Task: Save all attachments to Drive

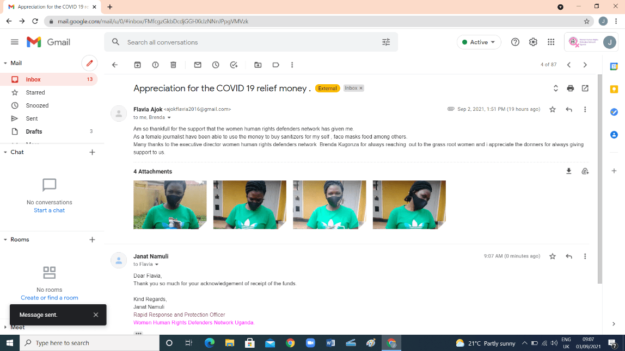Action: click(585, 171)
